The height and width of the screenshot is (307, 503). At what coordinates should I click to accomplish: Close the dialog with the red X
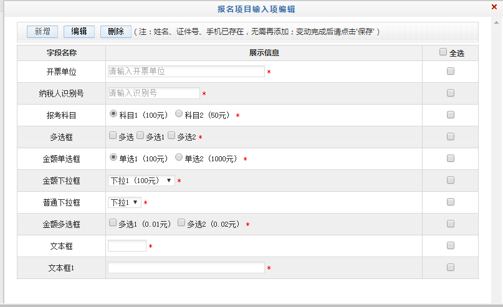click(494, 7)
